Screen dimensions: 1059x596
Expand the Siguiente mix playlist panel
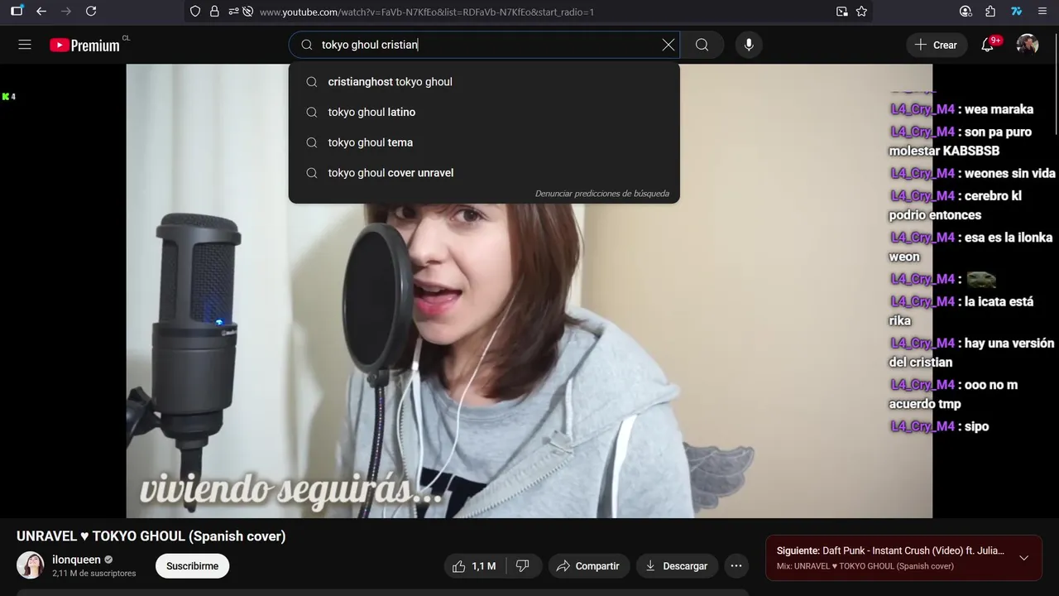click(x=1023, y=558)
